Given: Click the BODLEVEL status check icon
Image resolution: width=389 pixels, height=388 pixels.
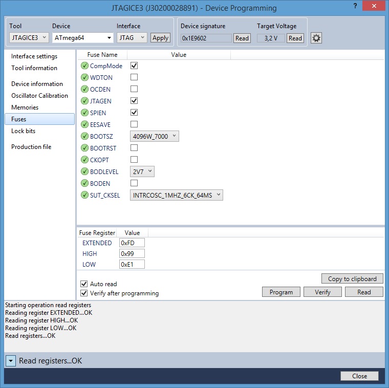Looking at the screenshot, I should [x=84, y=171].
